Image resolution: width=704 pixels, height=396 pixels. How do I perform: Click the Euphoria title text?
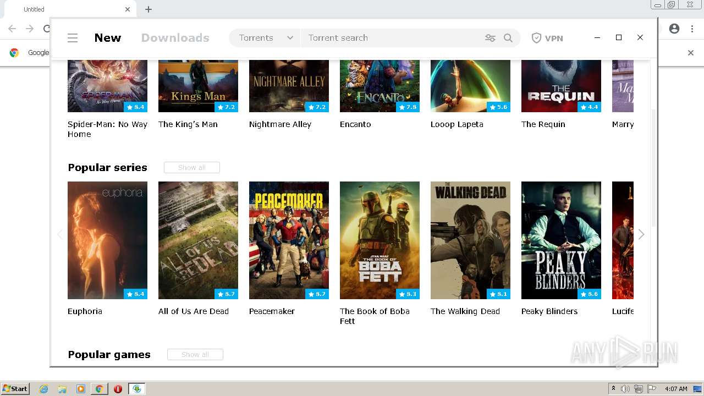[x=85, y=311]
